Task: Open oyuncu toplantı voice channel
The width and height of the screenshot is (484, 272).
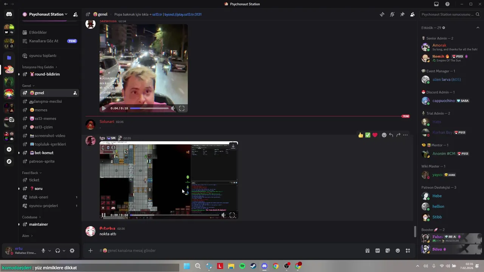Action: pyautogui.click(x=49, y=56)
